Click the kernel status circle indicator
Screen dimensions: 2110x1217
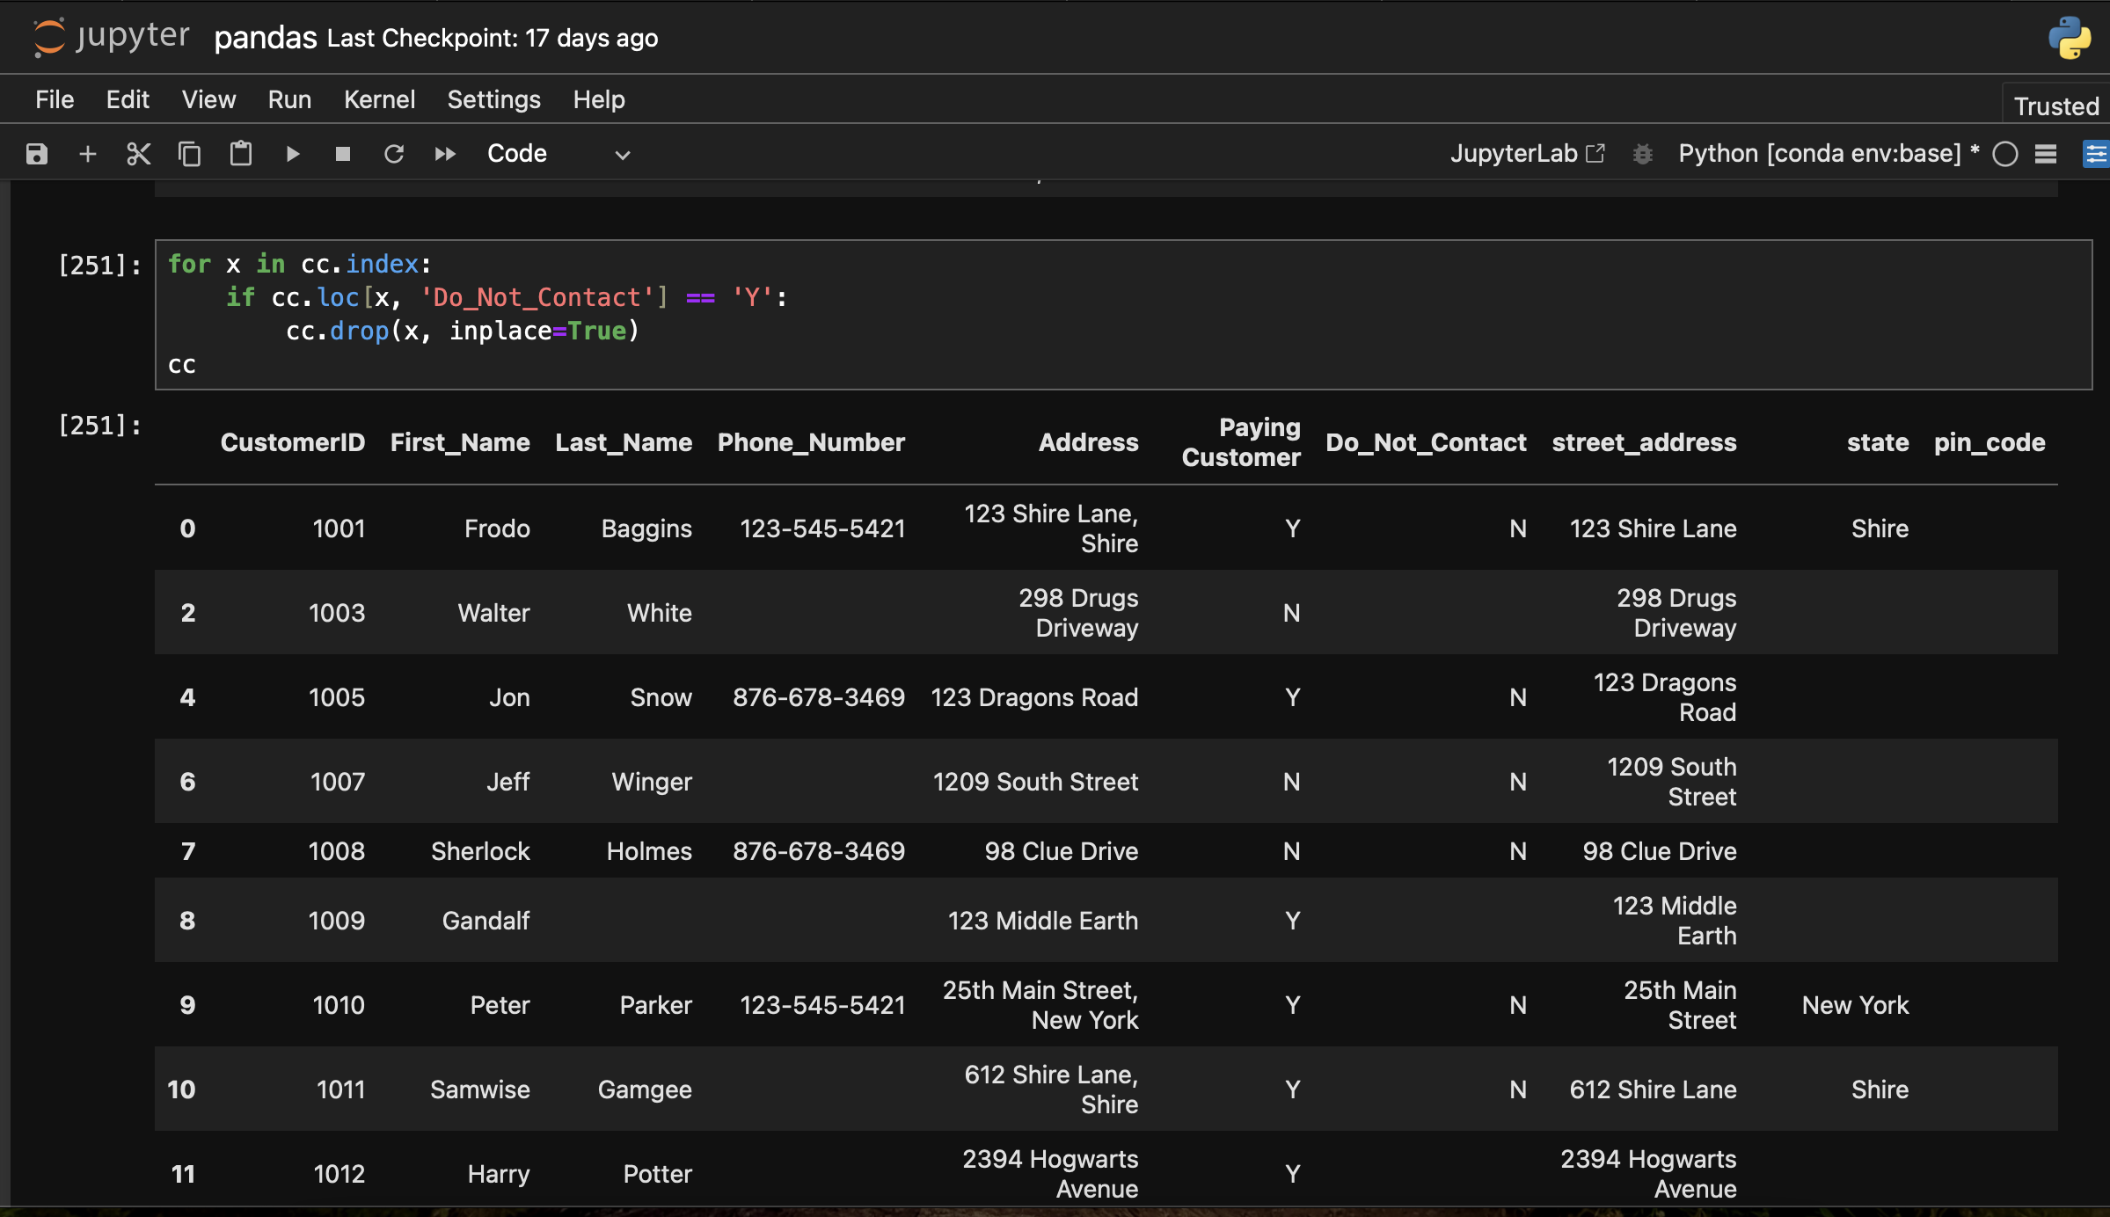(x=2004, y=154)
